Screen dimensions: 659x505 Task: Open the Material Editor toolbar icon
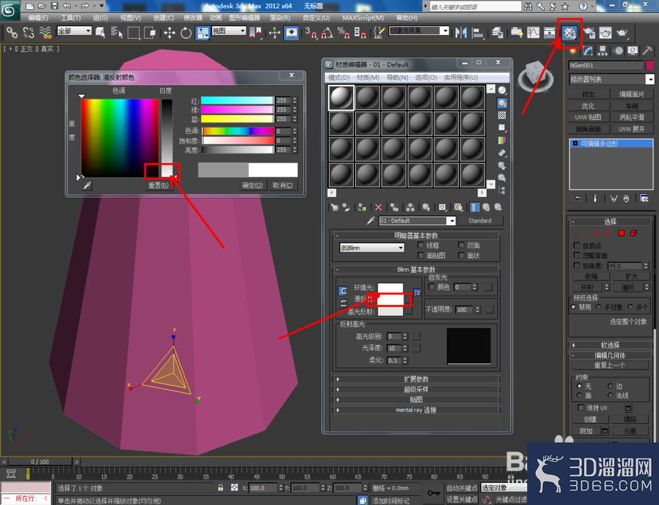click(569, 33)
